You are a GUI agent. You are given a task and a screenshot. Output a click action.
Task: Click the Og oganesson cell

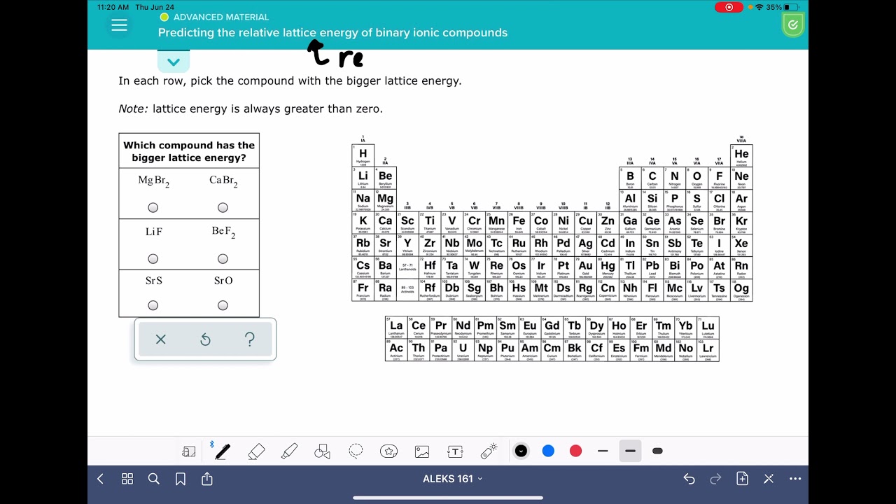tap(741, 290)
